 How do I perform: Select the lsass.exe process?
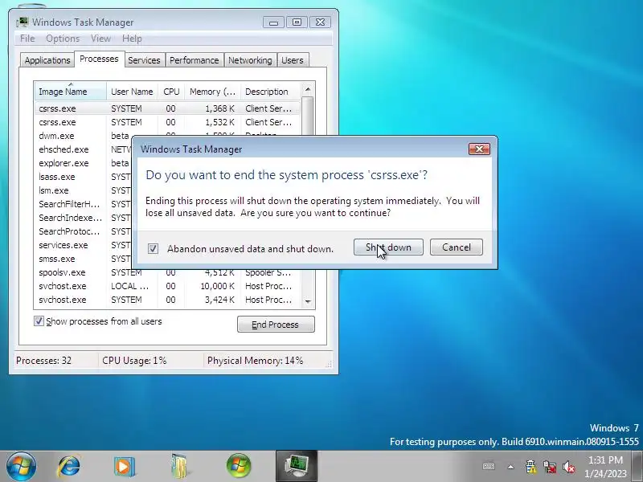pos(84,177)
